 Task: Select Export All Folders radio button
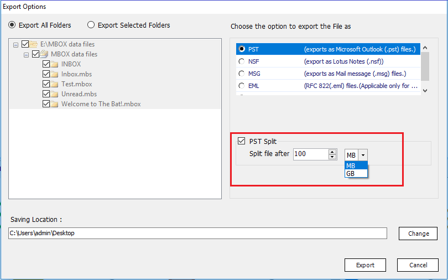click(x=12, y=25)
